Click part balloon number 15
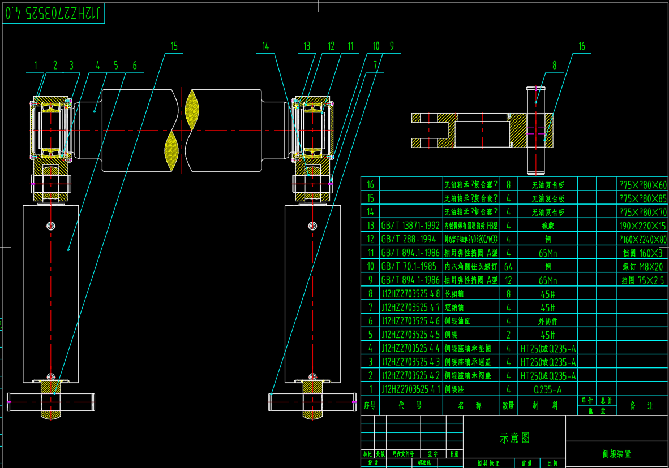 click(174, 46)
